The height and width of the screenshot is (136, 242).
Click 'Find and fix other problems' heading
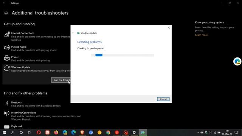pyautogui.click(x=25, y=93)
